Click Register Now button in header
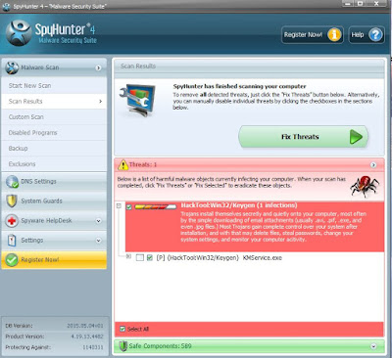Image resolution: width=392 pixels, height=358 pixels. pos(313,35)
